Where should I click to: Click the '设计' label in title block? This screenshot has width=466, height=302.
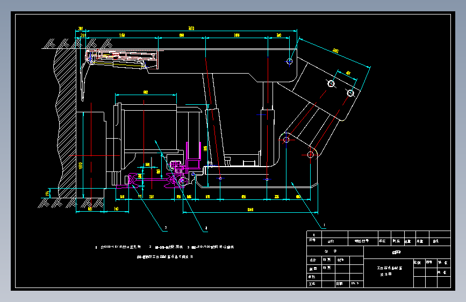[313, 260]
